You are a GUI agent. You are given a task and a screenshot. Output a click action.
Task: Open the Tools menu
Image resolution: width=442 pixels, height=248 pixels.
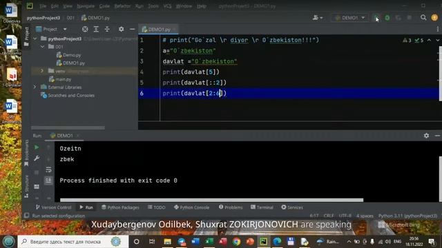[153, 6]
